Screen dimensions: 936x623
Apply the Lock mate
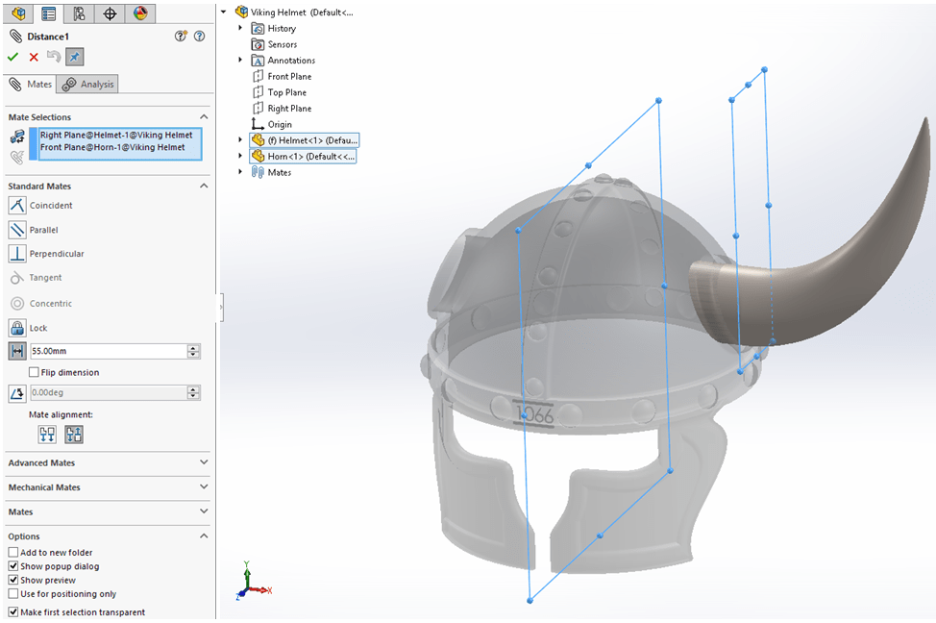(17, 328)
